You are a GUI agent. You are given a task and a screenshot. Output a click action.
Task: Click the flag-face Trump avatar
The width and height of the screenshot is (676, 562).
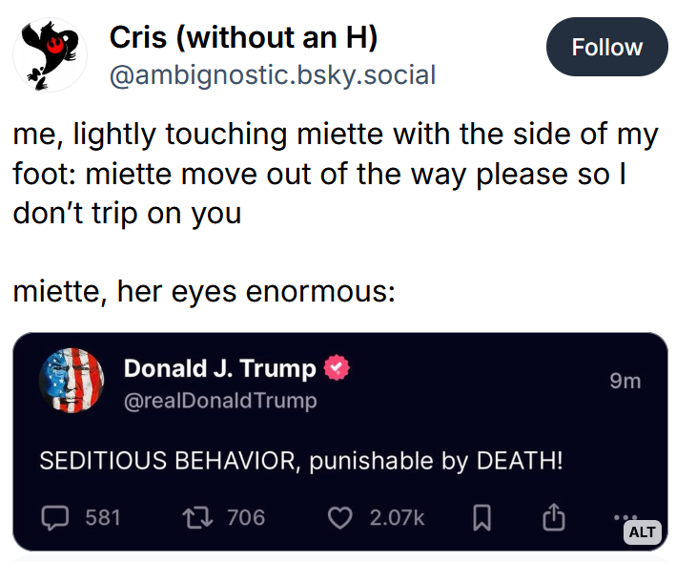click(x=72, y=380)
